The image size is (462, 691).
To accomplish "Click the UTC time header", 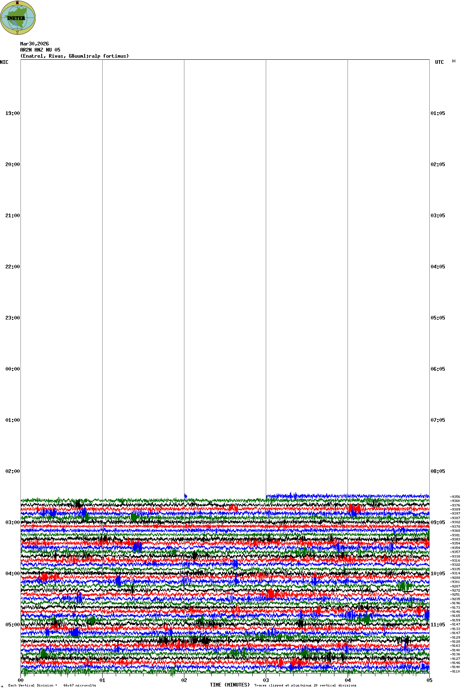I will click(439, 62).
